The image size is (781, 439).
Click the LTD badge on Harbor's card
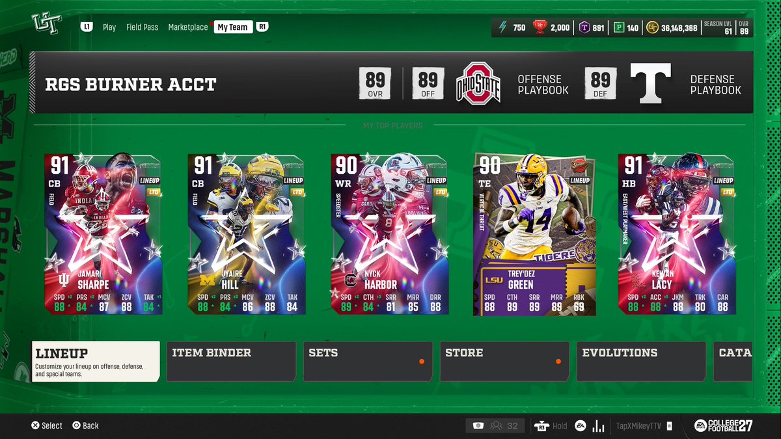coord(441,193)
